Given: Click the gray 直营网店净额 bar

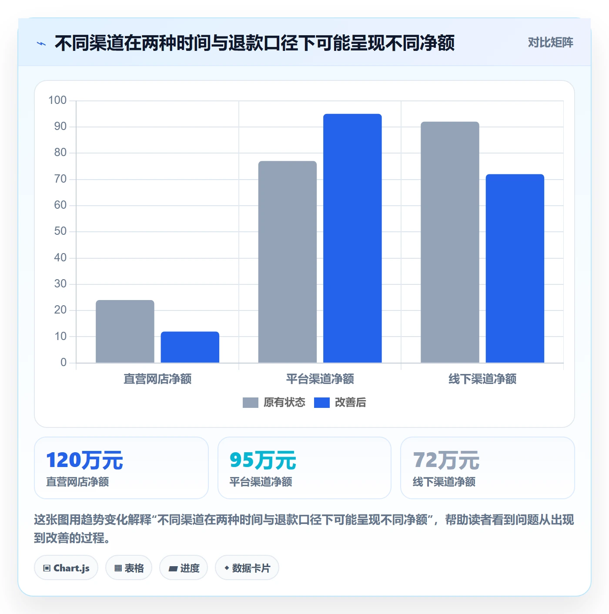Looking at the screenshot, I should point(125,331).
